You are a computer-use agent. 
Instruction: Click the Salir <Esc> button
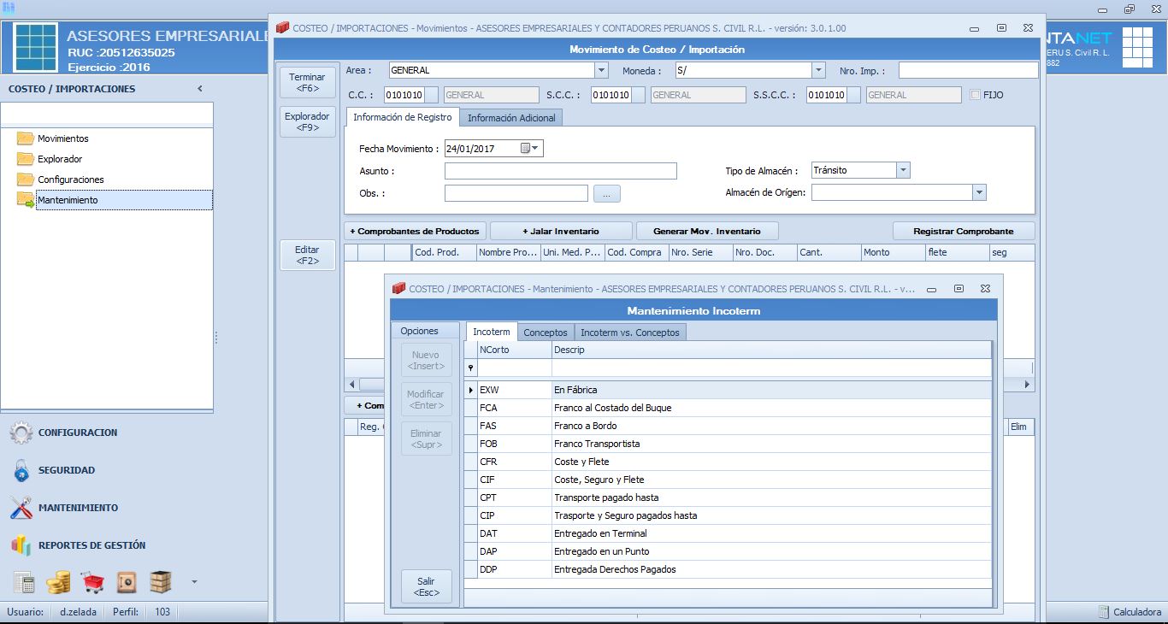[x=426, y=586]
